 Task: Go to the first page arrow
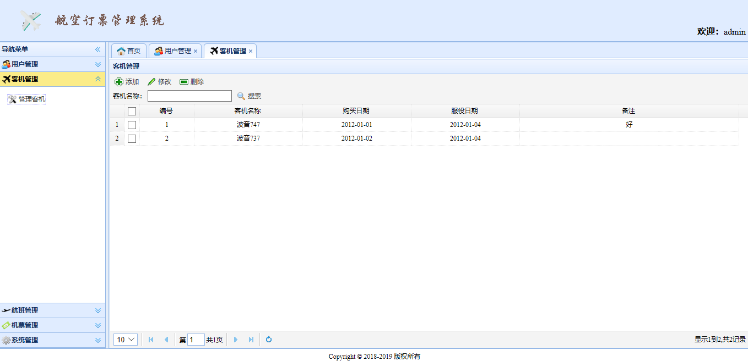[x=151, y=340]
